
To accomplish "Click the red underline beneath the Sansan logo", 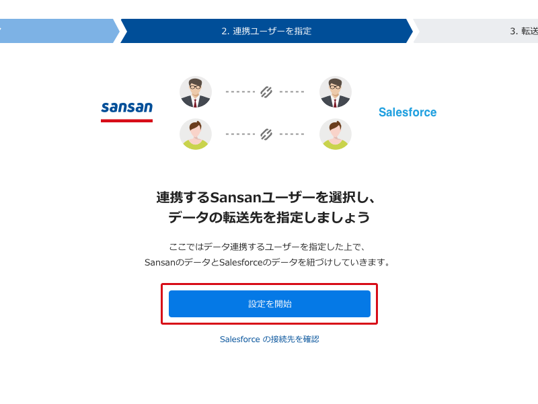I will coord(126,121).
